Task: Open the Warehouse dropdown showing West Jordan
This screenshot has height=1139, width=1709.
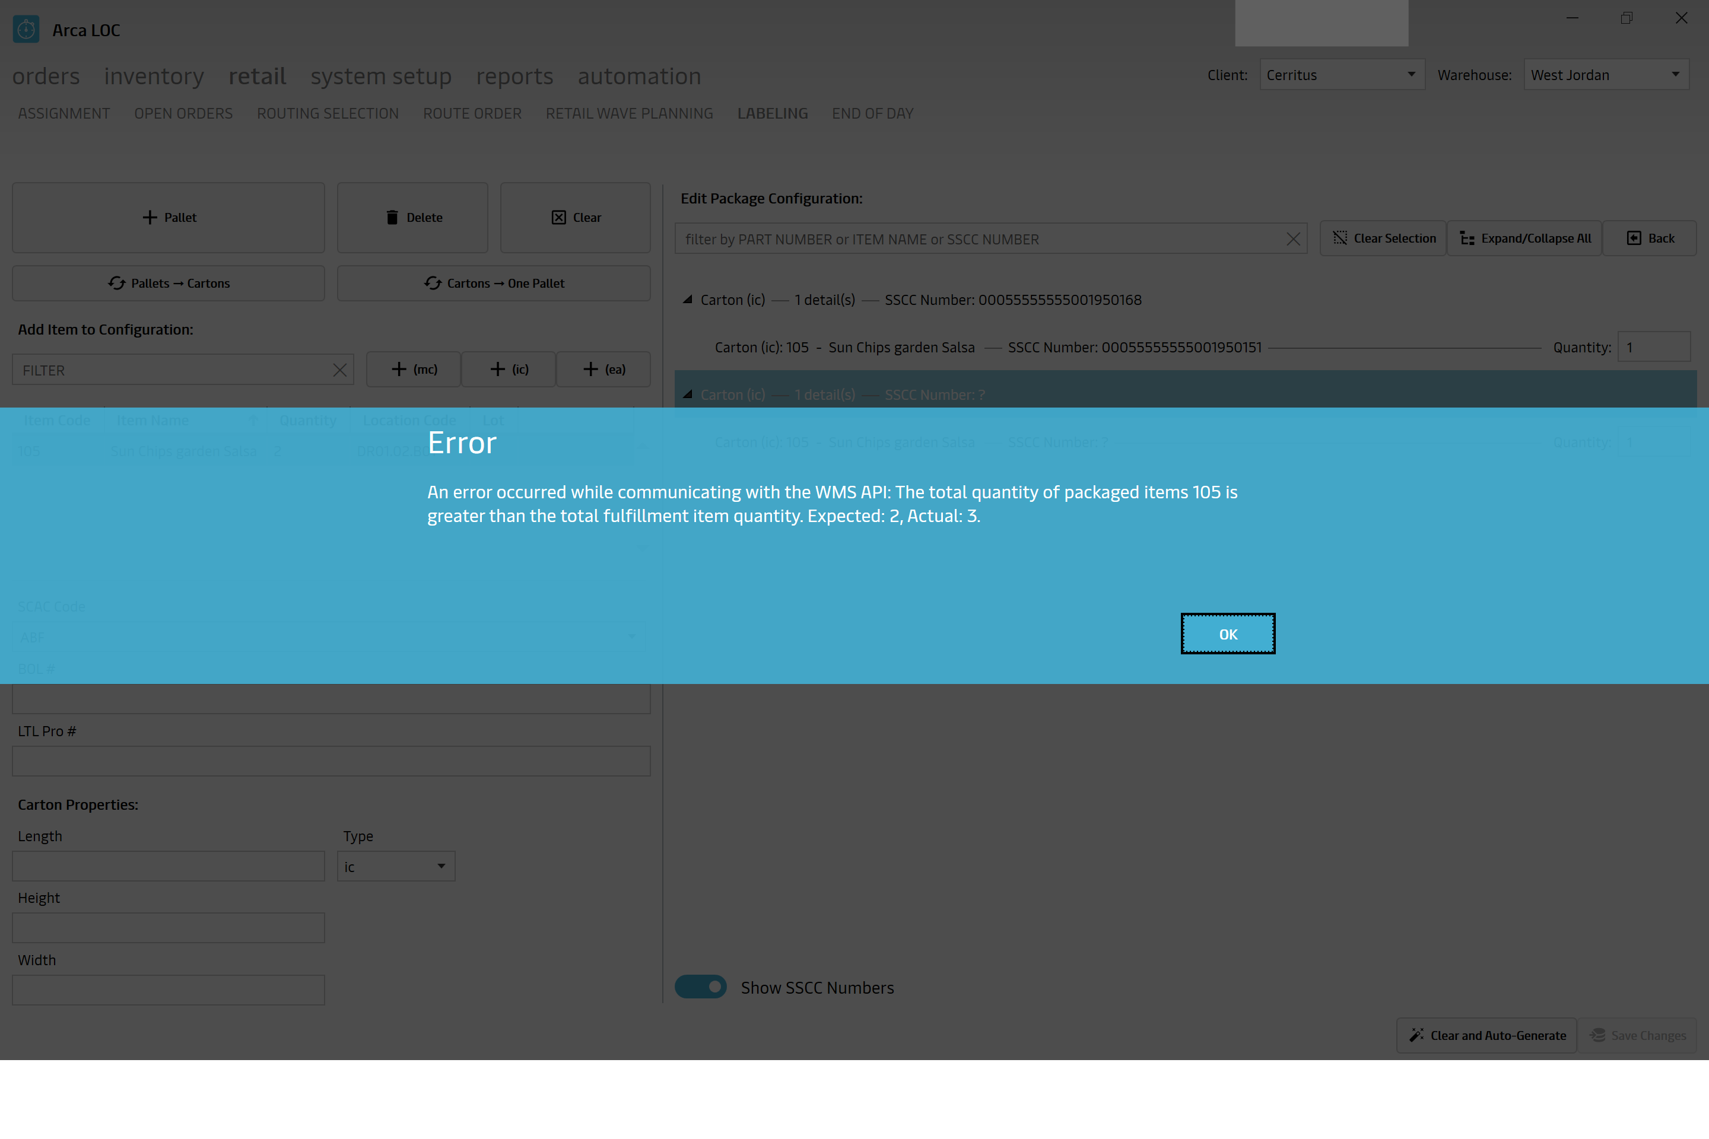Action: tap(1606, 75)
